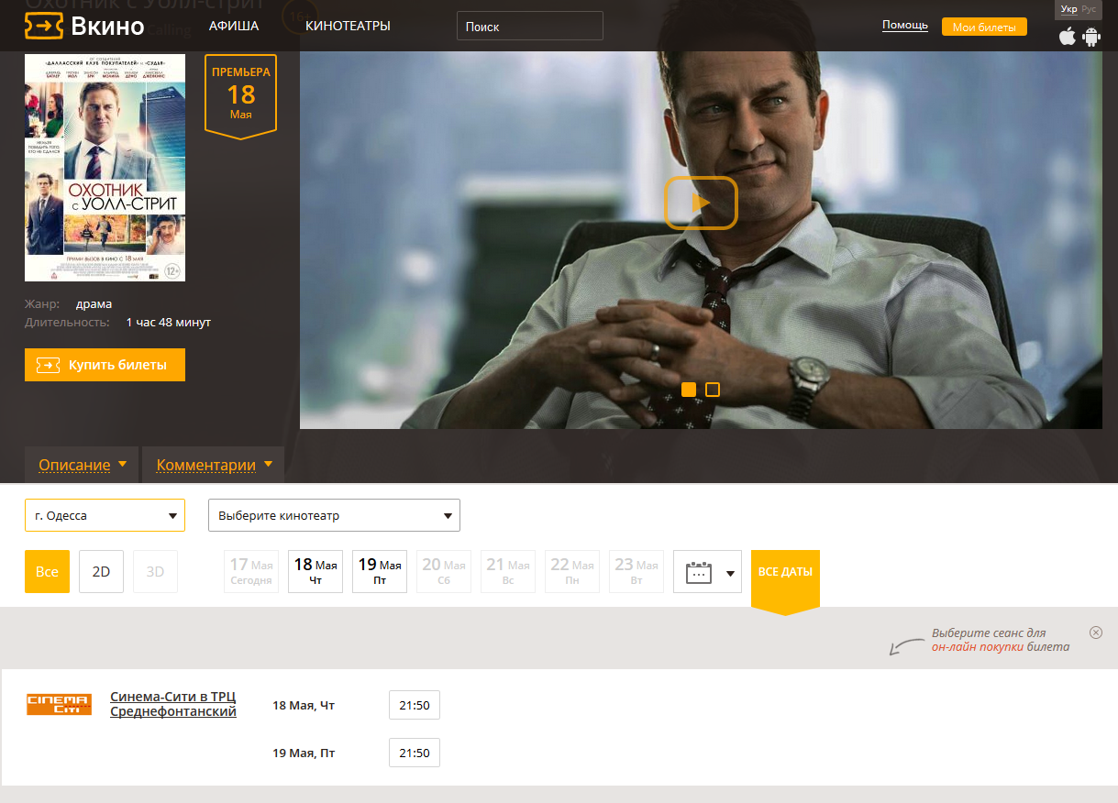The width and height of the screenshot is (1118, 803).
Task: Click the Купить билеты button
Action: 105,365
